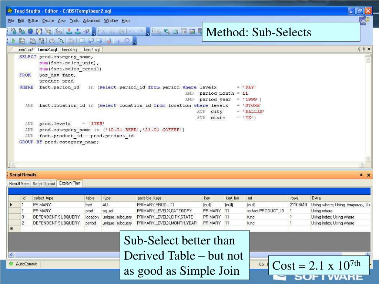Click the red speech-bubble icon
This screenshot has width=379, height=284.
108,41
